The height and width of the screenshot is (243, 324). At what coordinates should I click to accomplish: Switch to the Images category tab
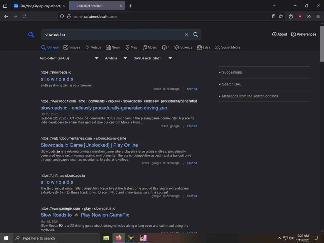coord(72,47)
